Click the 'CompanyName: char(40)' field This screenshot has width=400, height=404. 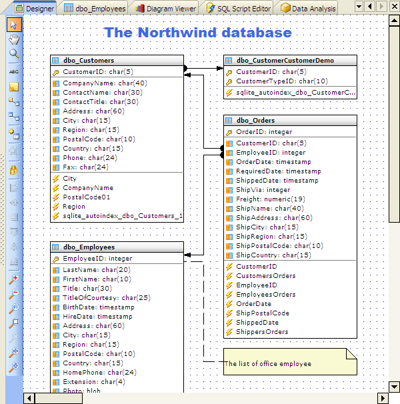point(117,83)
